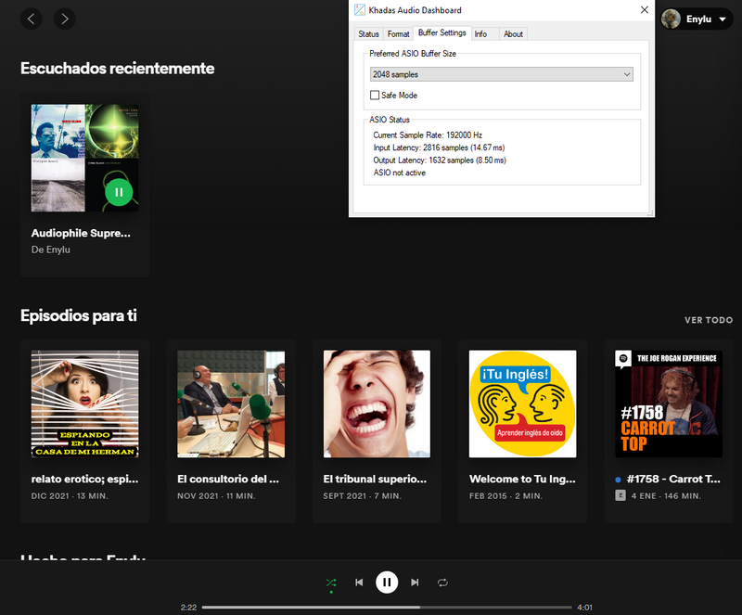Click the elapsed time 2:22 label
The height and width of the screenshot is (615, 742).
(x=188, y=608)
